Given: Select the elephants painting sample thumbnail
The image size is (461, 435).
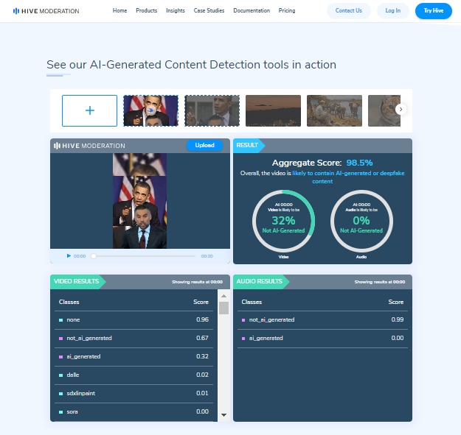Looking at the screenshot, I should point(334,110).
